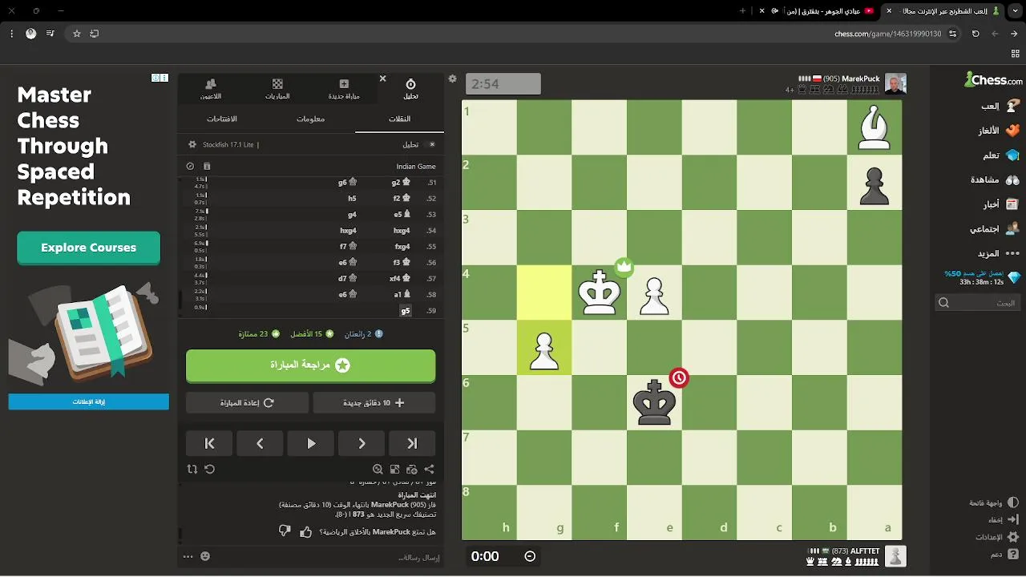1026x577 pixels.
Task: Click the Chess.com logo
Action: tap(993, 79)
